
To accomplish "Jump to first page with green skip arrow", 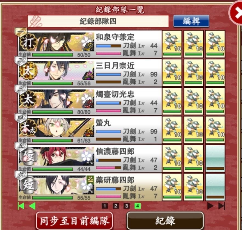I will pos(21,206).
